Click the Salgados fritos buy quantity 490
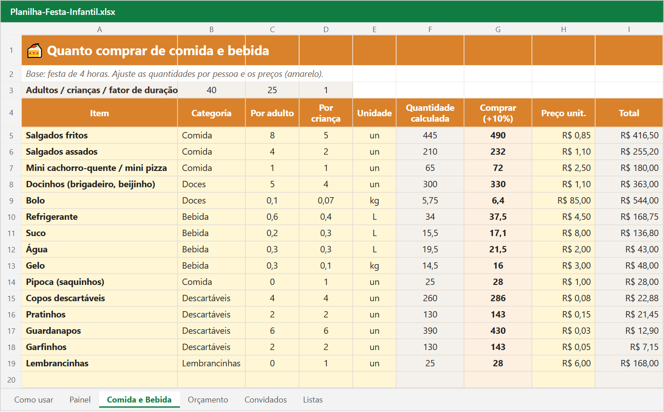The image size is (664, 412). (498, 136)
